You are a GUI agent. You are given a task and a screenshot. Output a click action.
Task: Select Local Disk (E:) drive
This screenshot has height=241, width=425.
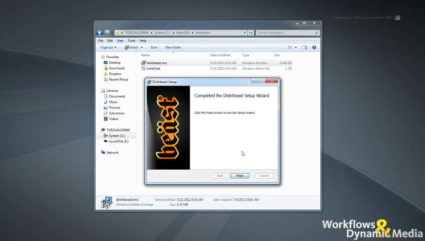click(119, 142)
